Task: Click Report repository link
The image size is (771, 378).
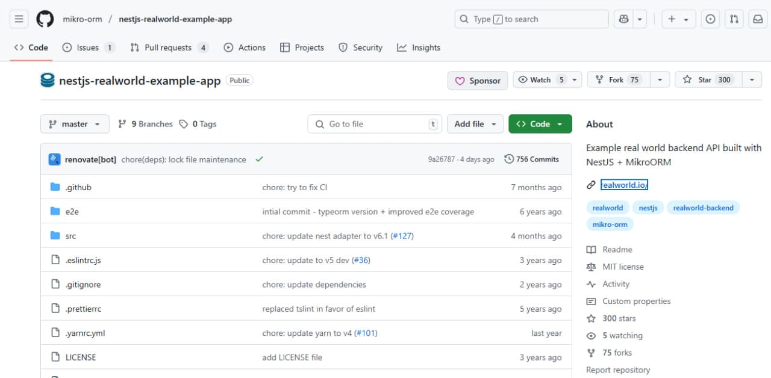Action: point(618,370)
